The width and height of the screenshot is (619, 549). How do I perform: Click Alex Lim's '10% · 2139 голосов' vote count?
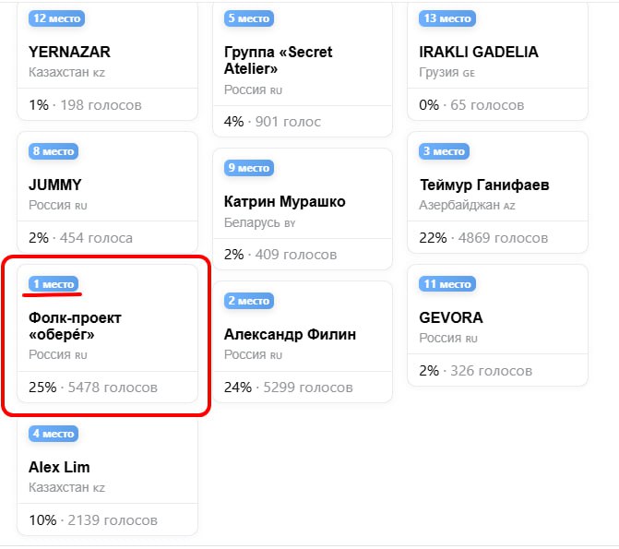point(93,520)
